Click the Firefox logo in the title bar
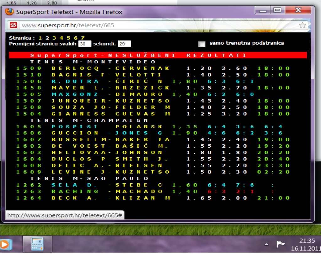 tap(10, 12)
